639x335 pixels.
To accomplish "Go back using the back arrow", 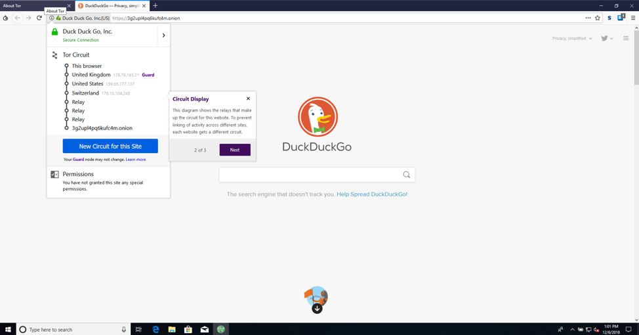I will tap(17, 18).
